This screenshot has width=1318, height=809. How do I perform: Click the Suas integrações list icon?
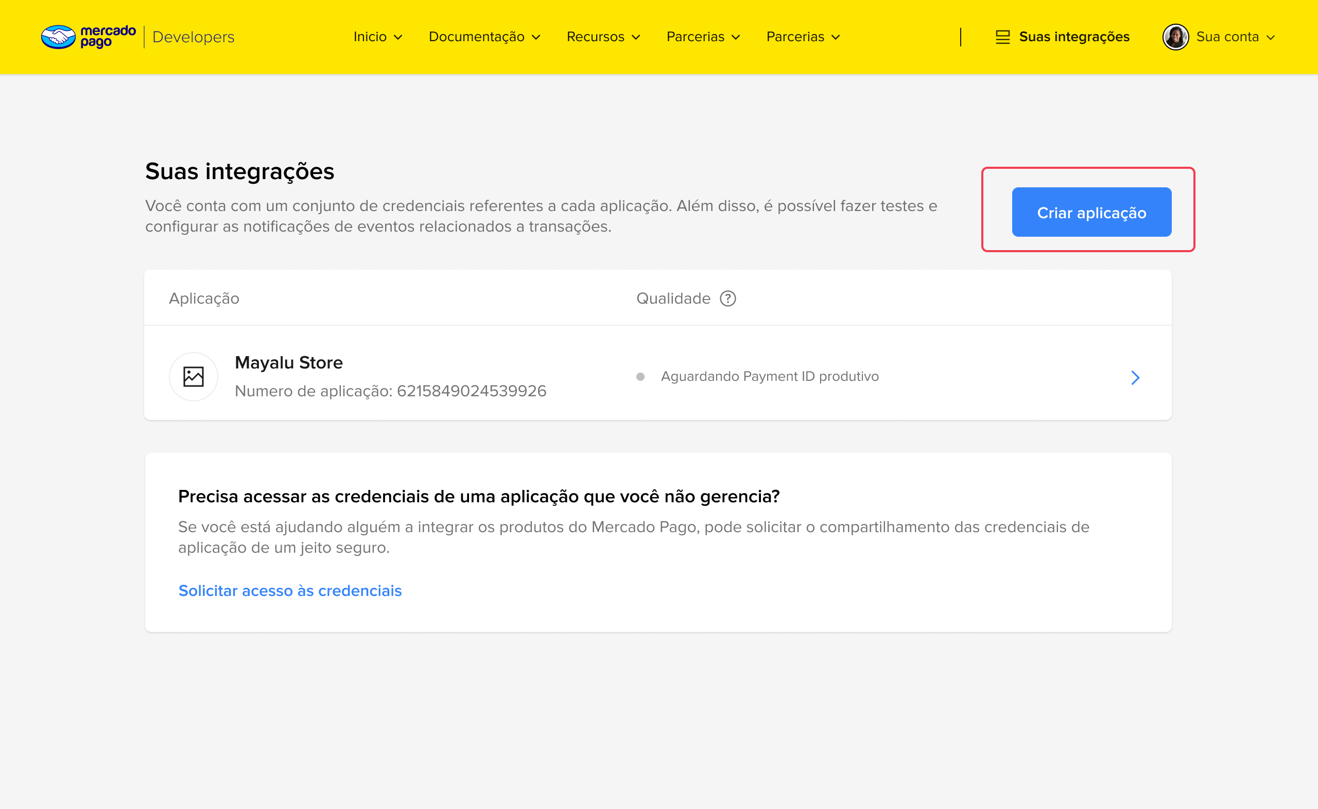[1002, 37]
